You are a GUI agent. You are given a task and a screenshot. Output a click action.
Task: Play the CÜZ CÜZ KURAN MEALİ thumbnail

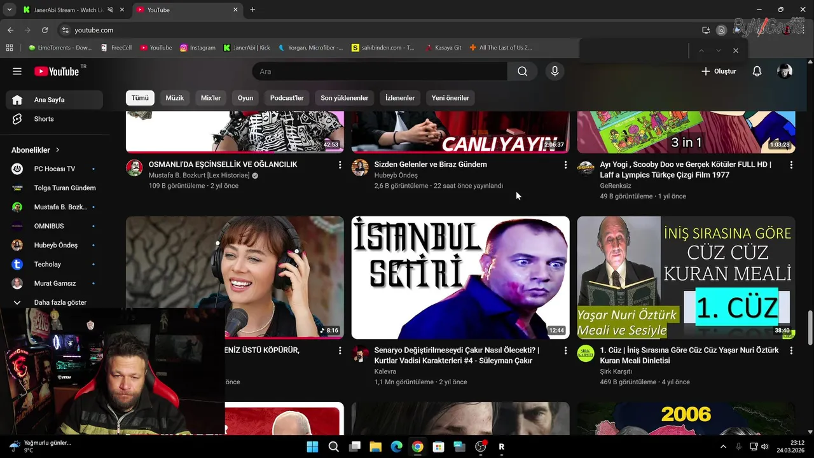pyautogui.click(x=686, y=277)
